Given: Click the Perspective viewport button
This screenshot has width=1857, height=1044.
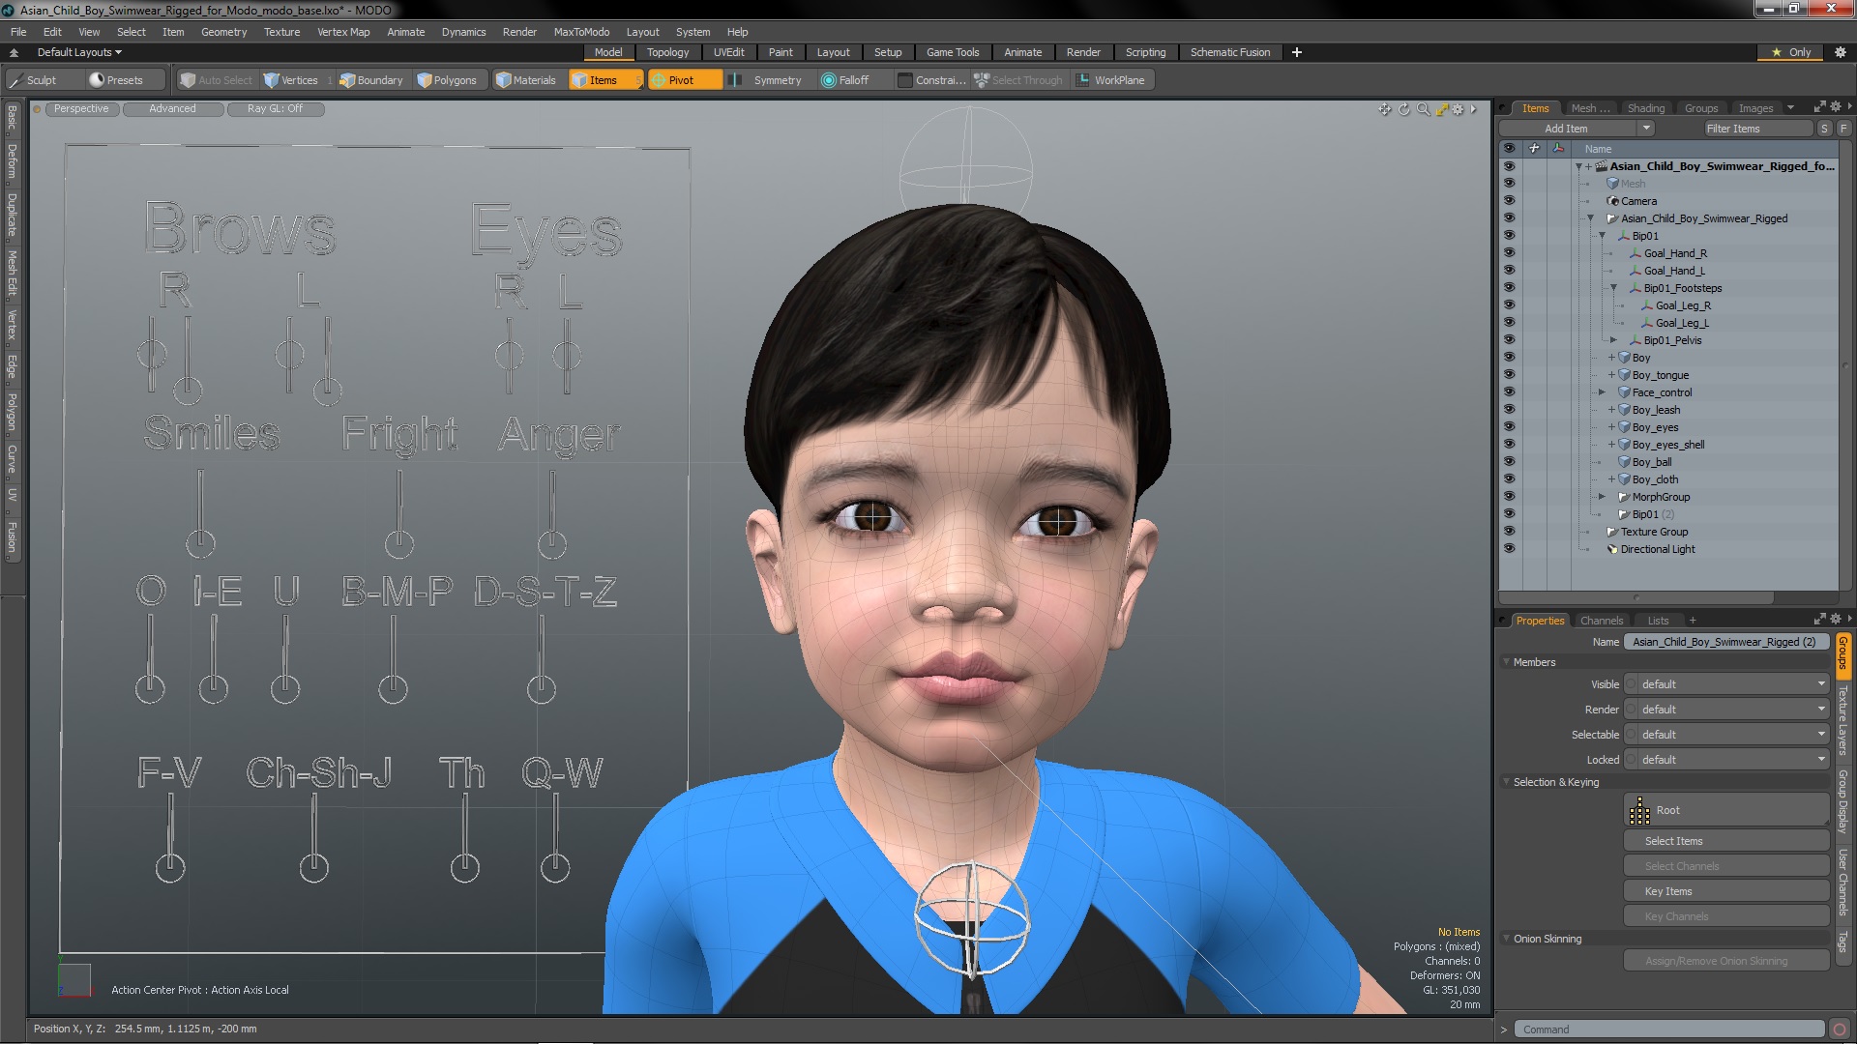Looking at the screenshot, I should pos(81,109).
